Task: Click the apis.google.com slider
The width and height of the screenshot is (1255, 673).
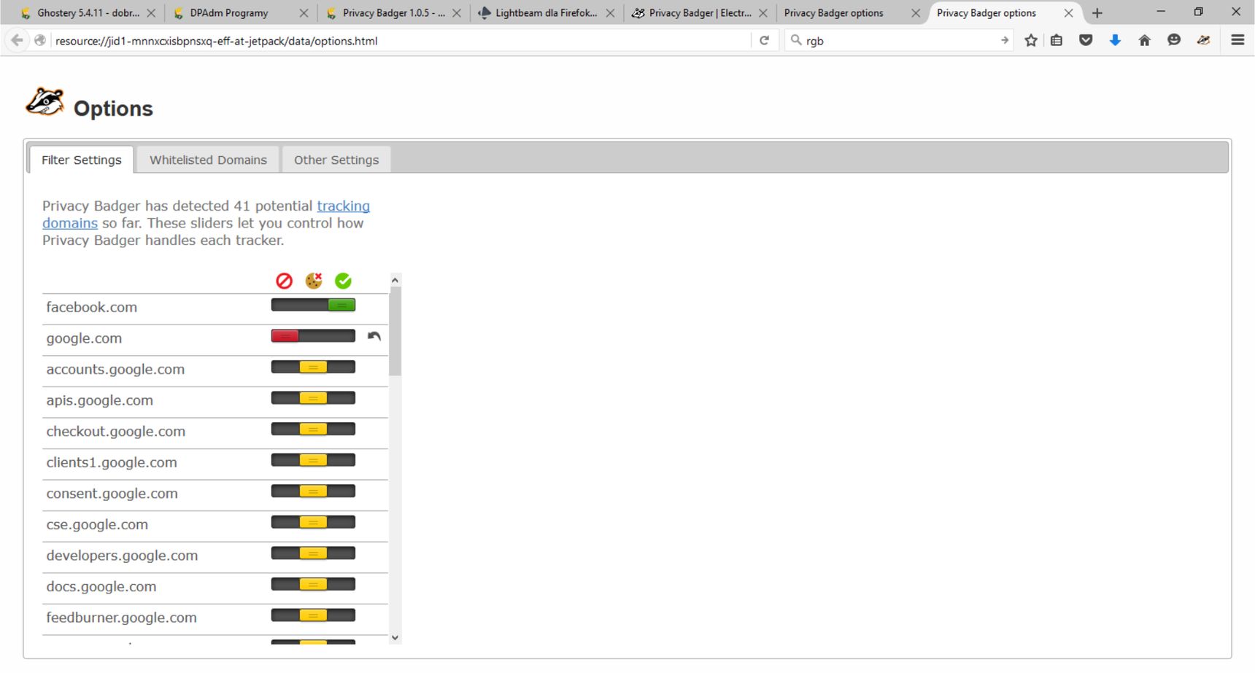Action: [x=313, y=398]
